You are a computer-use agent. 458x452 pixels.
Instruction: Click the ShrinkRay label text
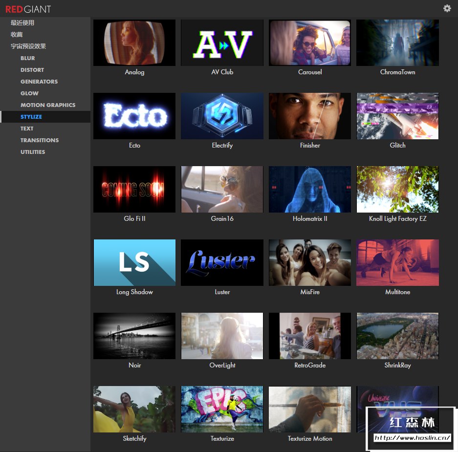pyautogui.click(x=397, y=366)
